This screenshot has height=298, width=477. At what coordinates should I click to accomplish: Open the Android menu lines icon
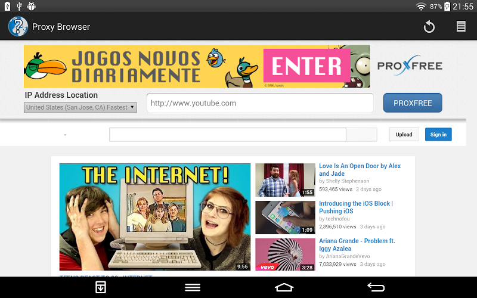coord(193,287)
